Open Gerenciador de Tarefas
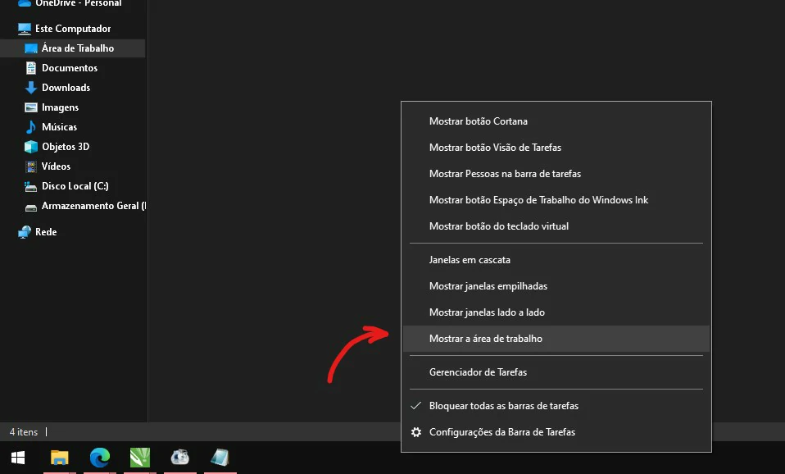Viewport: 785px width, 474px height. pyautogui.click(x=556, y=372)
